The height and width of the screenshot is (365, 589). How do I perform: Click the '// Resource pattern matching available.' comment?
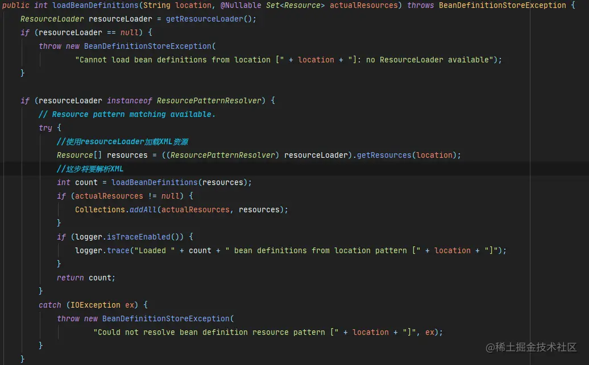127,114
